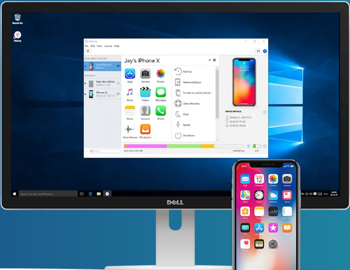Click the backup icon on iPhone 5s row
Viewport: 350px width, 270px height.
coord(118,94)
